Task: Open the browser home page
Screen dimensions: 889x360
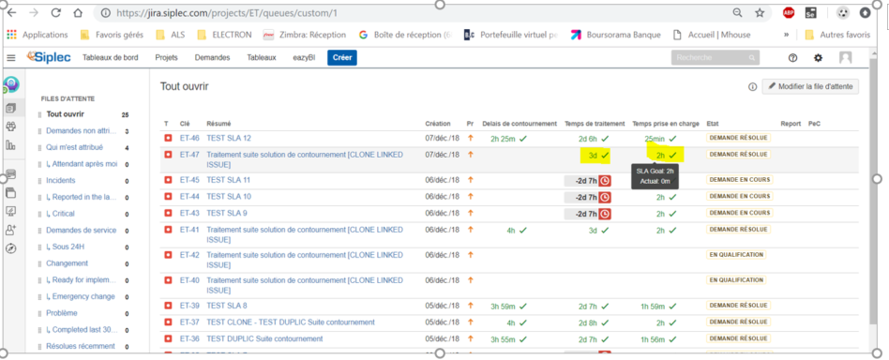Action: point(78,12)
